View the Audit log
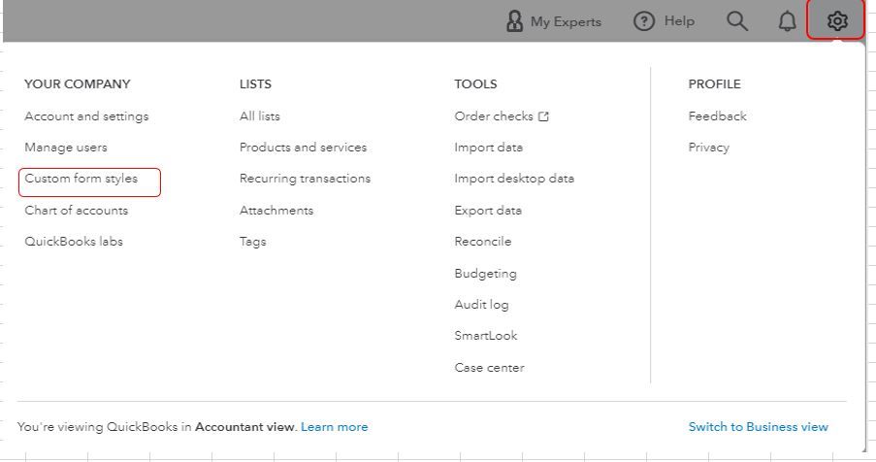The width and height of the screenshot is (876, 462). pos(481,305)
